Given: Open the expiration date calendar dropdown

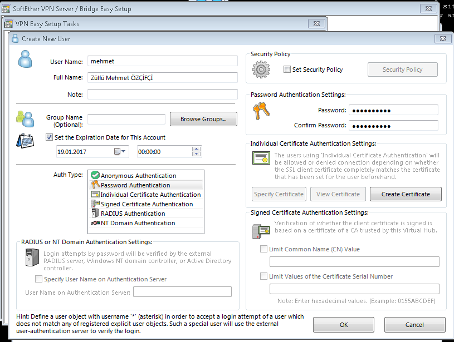Looking at the screenshot, I should (120, 151).
